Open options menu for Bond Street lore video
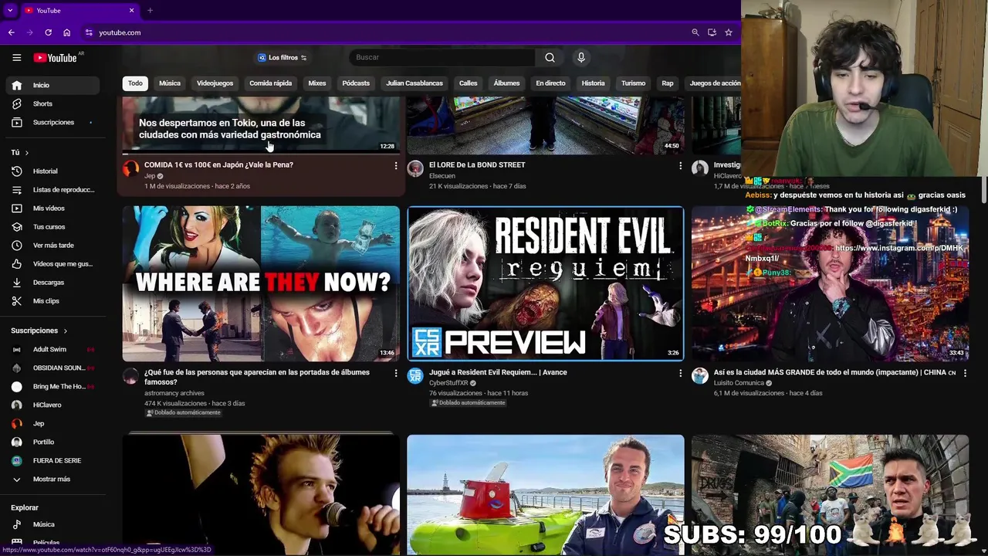Screen dimensions: 988x556 (x=680, y=166)
